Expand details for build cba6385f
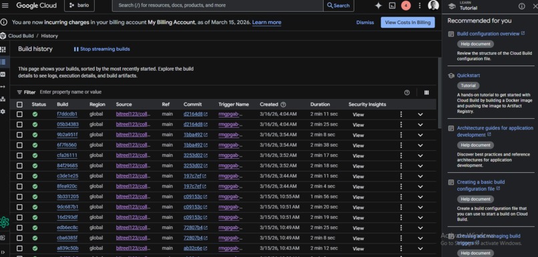538x257 pixels. click(x=421, y=238)
